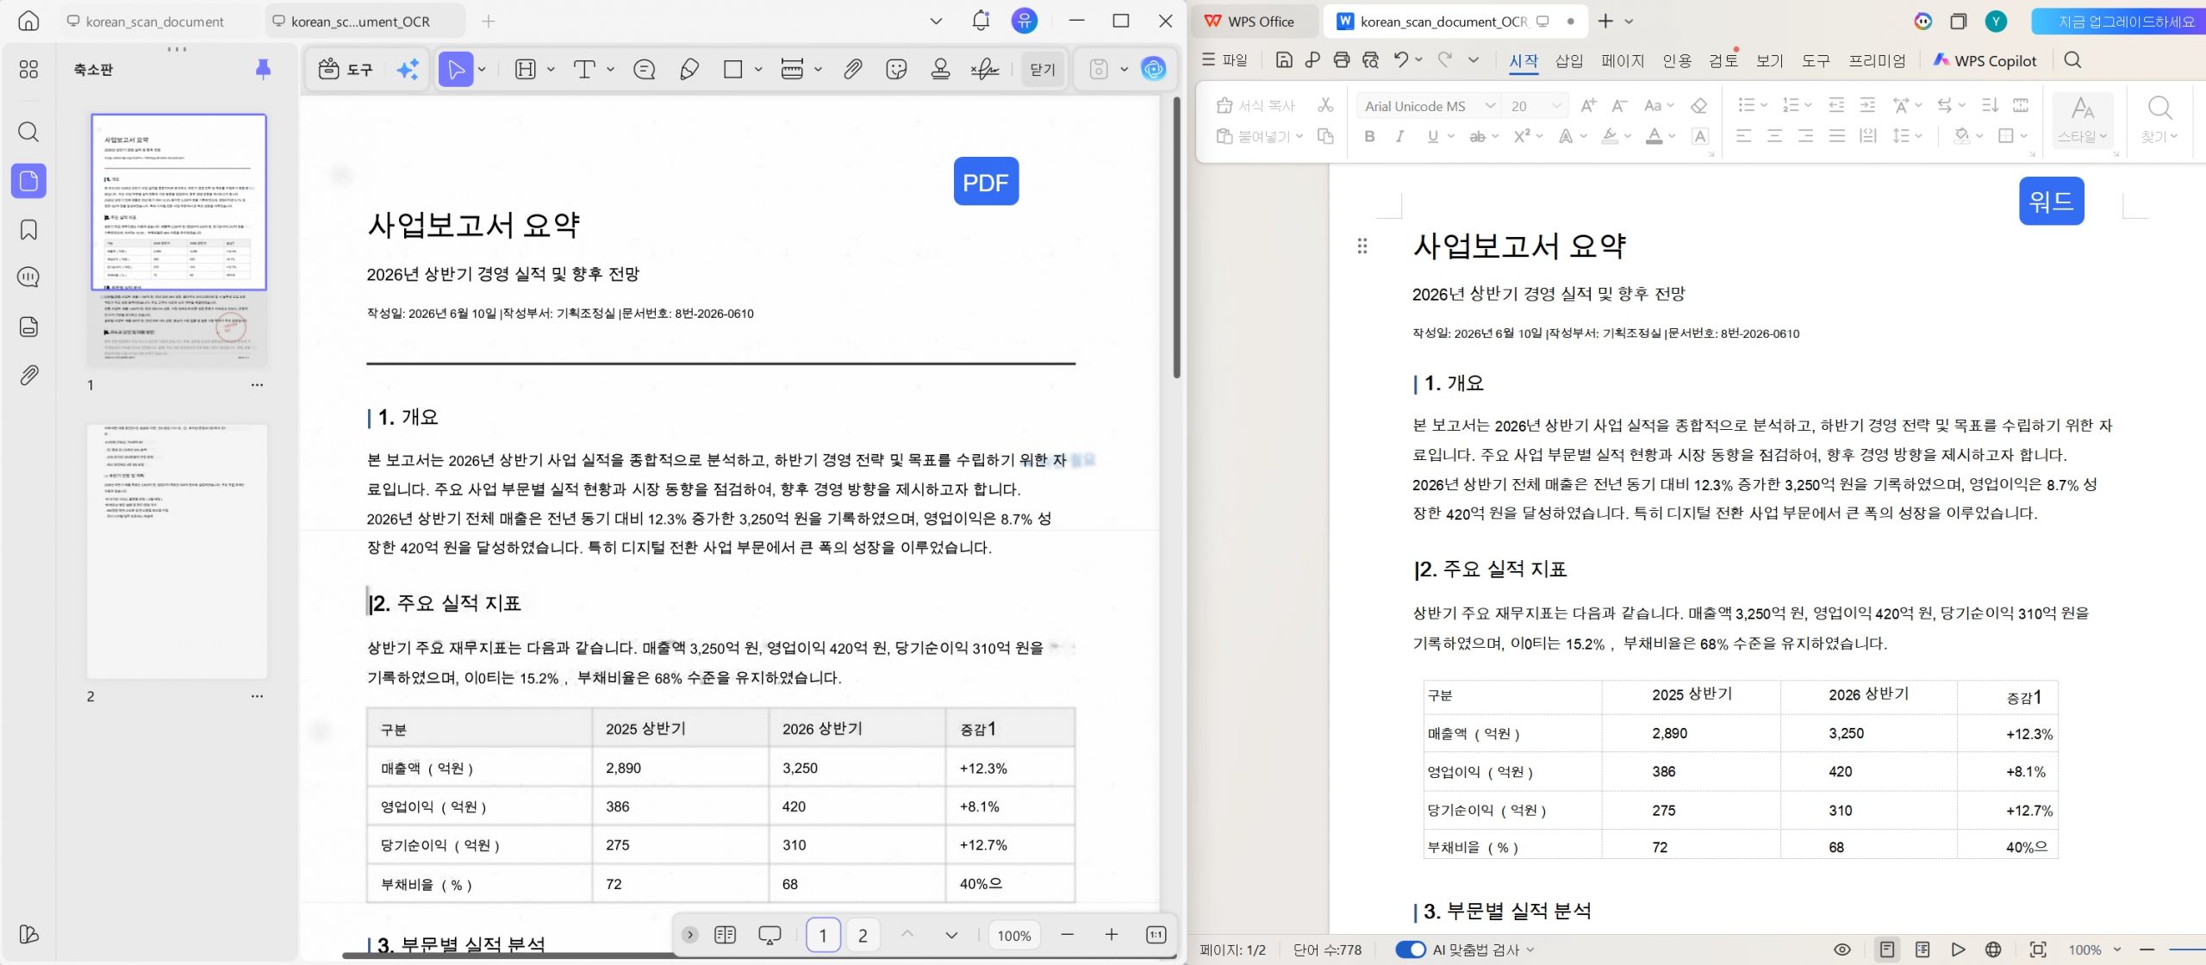Click the PDF vertical scrollbar
Screen dimensions: 2206x965
point(1176,238)
